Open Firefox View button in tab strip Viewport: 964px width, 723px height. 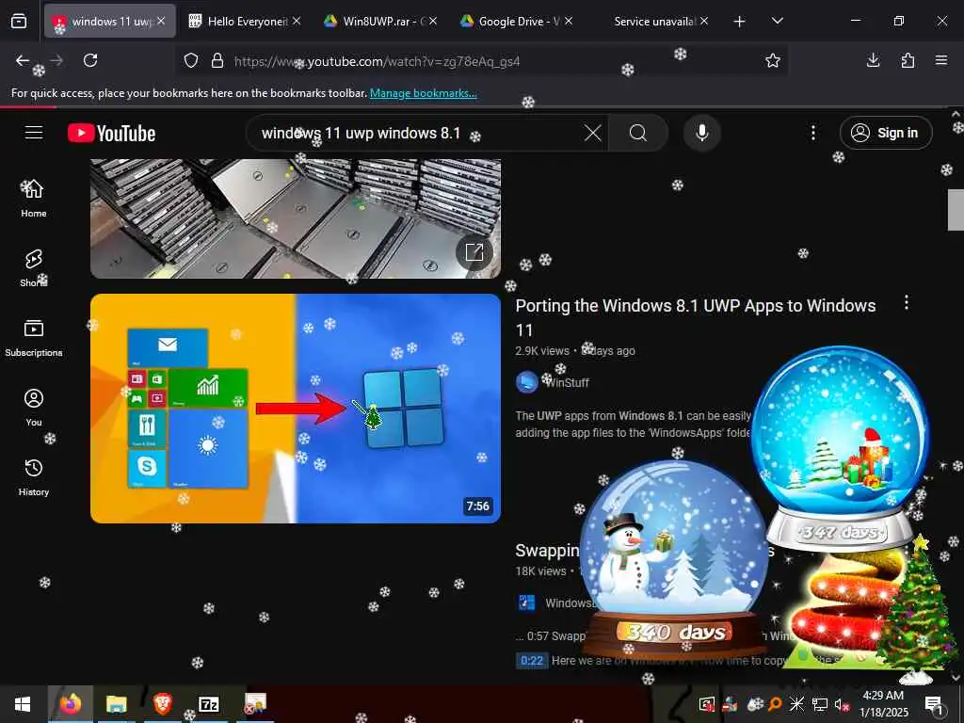(19, 21)
